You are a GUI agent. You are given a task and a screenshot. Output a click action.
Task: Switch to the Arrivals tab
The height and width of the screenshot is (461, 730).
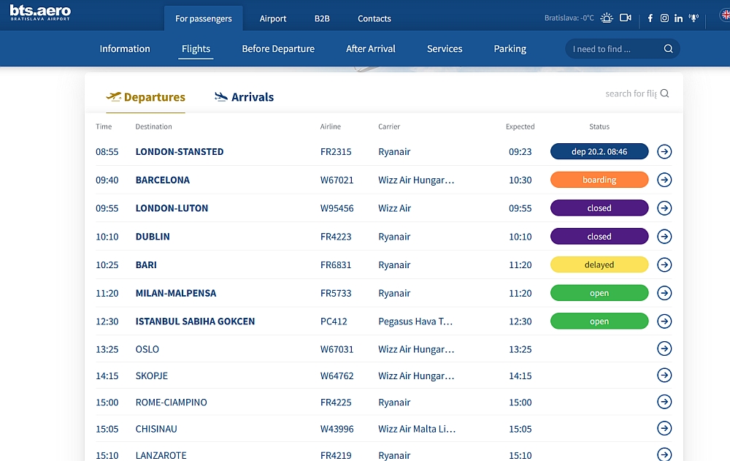tap(245, 97)
